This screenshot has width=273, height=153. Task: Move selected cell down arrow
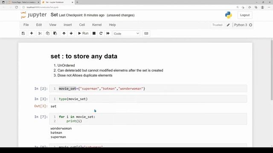click(71, 33)
